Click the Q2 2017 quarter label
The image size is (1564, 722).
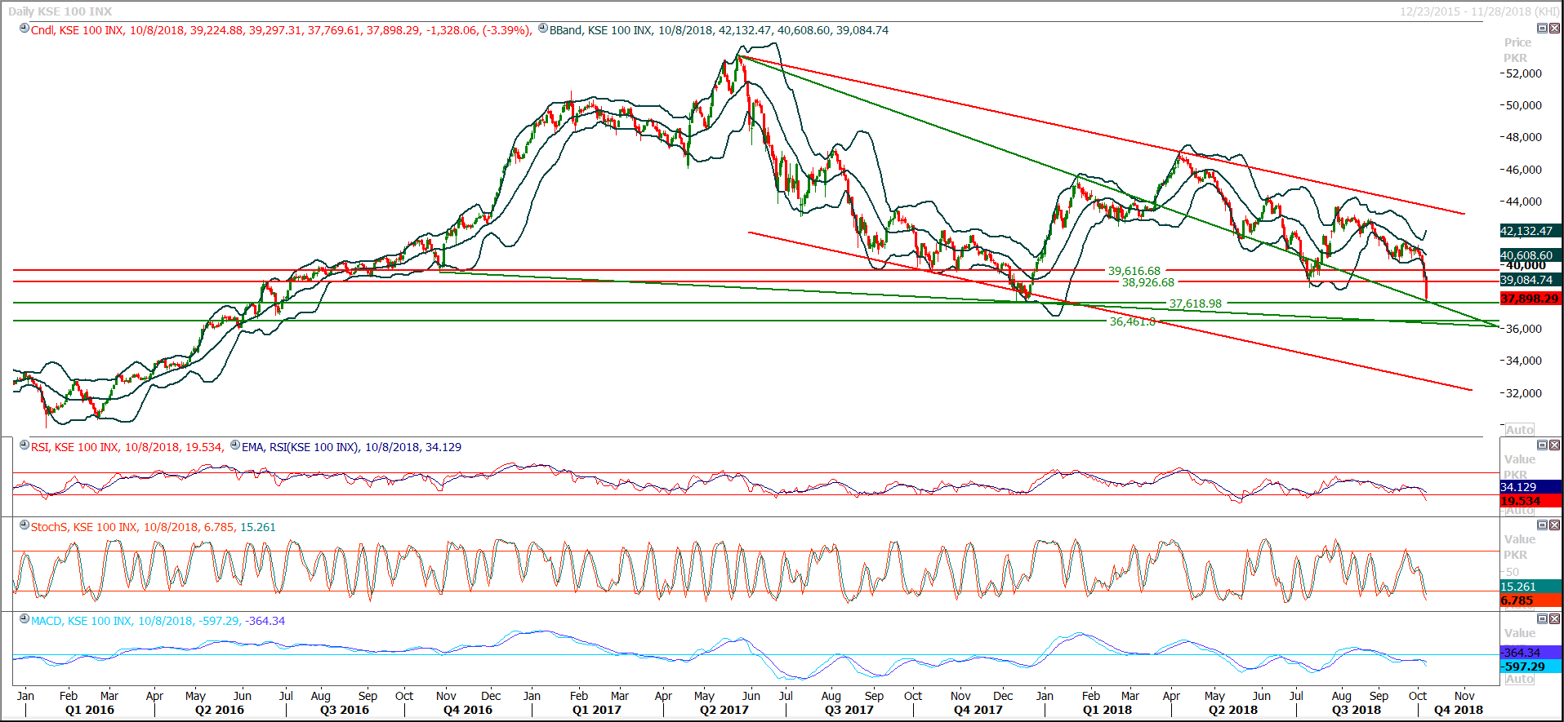point(724,710)
